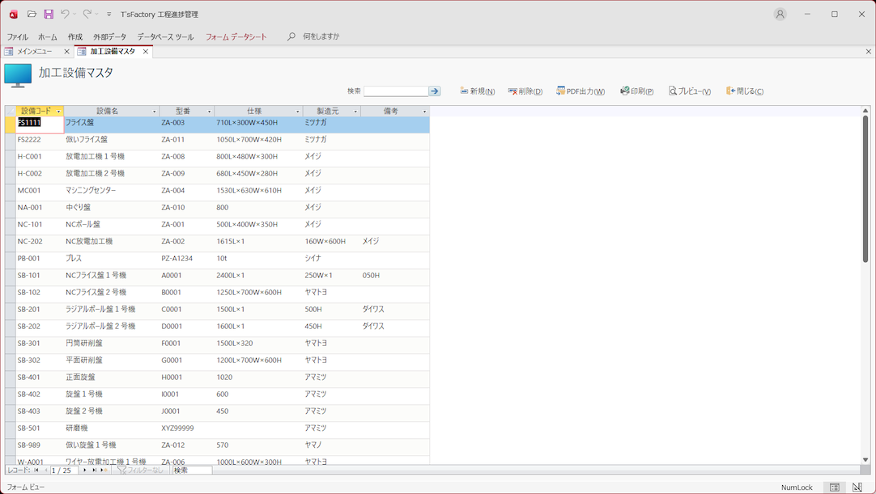Screen dimensions: 876x494
Task: Click the account profile icon
Action: (x=780, y=14)
